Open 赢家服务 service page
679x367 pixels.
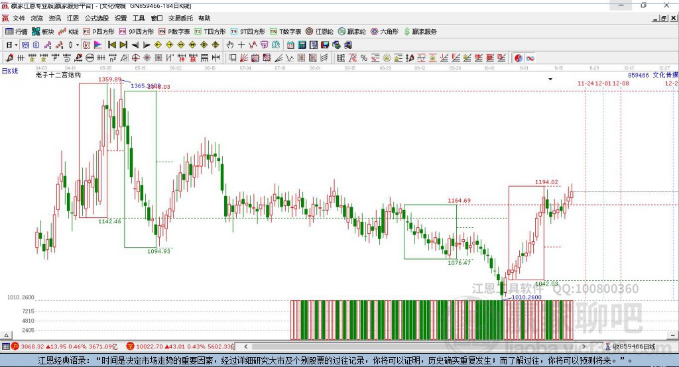pyautogui.click(x=420, y=32)
